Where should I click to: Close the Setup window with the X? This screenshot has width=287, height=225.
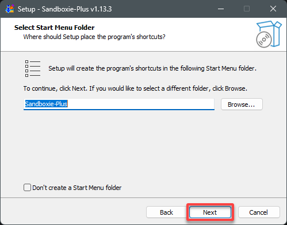click(273, 9)
